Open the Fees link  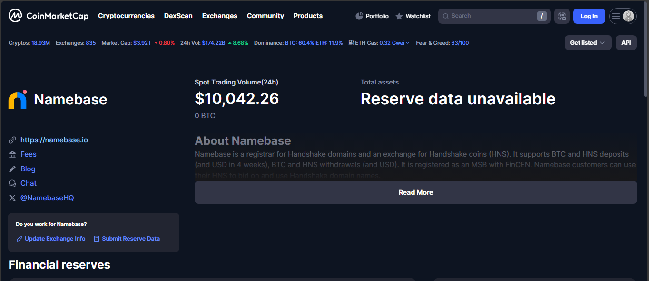click(29, 154)
